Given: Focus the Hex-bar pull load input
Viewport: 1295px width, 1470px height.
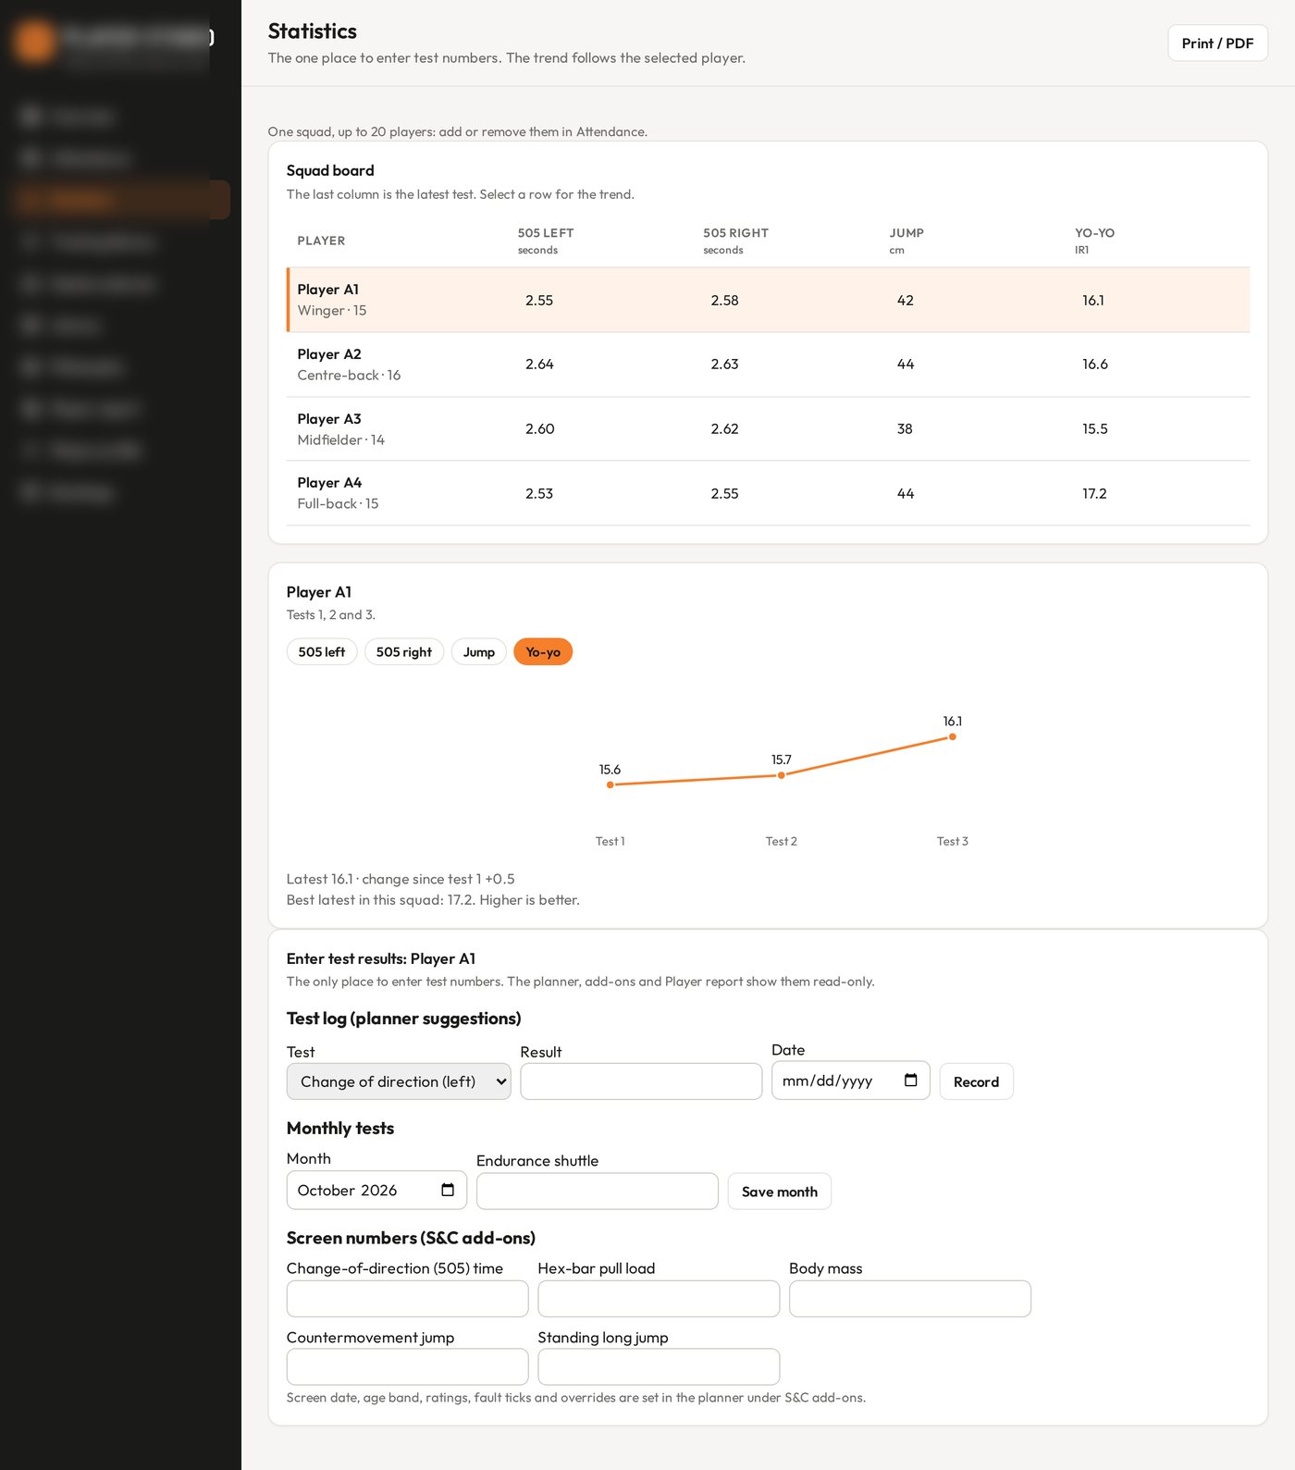Looking at the screenshot, I should pos(659,1299).
